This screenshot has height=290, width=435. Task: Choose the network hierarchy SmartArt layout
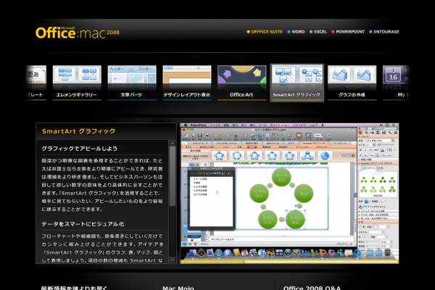tap(307, 156)
